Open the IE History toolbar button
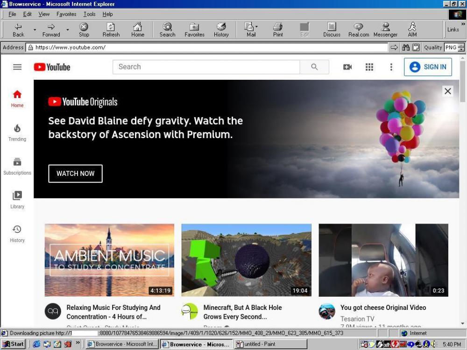The height and width of the screenshot is (350, 467). click(221, 30)
